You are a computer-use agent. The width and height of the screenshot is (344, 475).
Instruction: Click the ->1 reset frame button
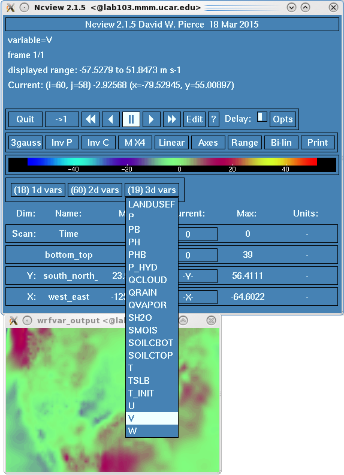click(x=62, y=119)
